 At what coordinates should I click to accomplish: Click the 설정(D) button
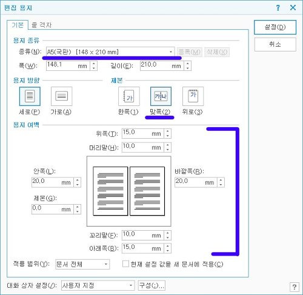tap(275, 27)
